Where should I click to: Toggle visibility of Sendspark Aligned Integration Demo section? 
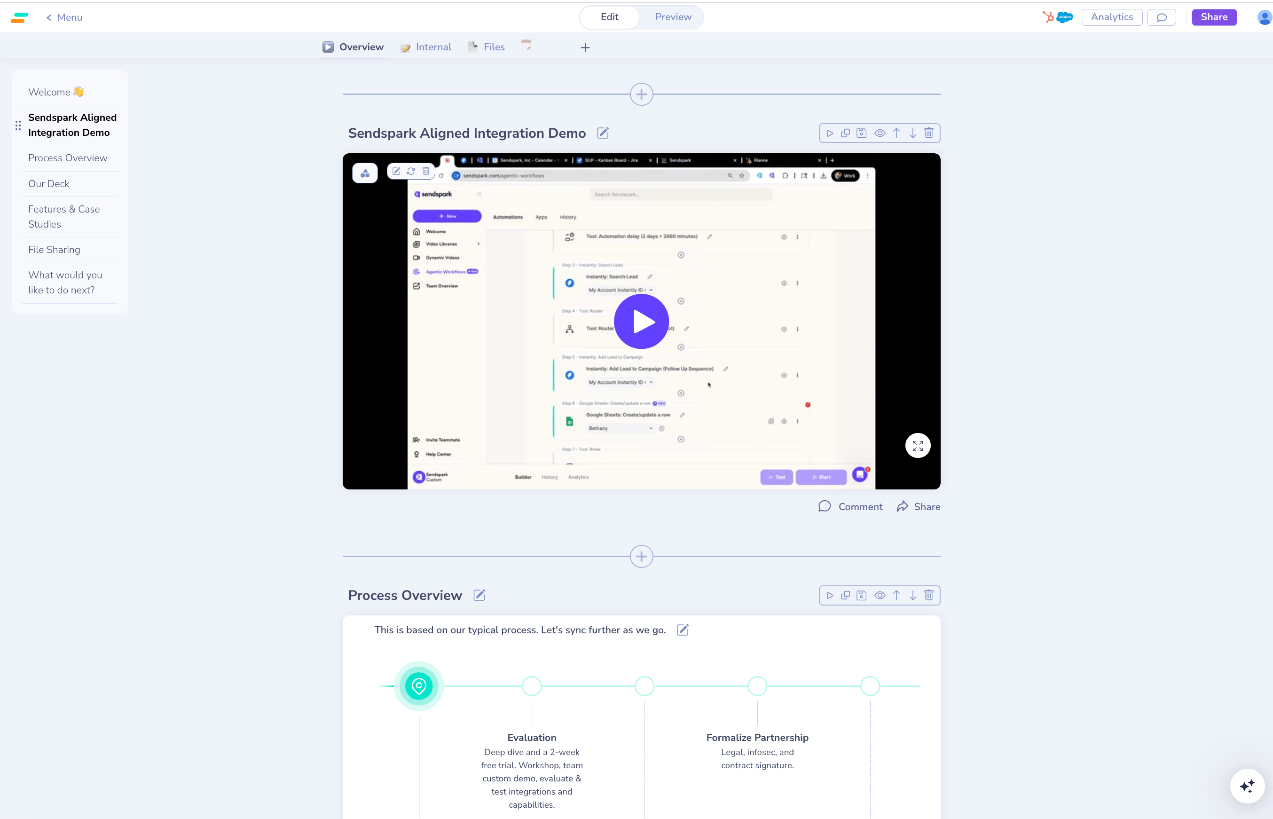[x=880, y=133]
